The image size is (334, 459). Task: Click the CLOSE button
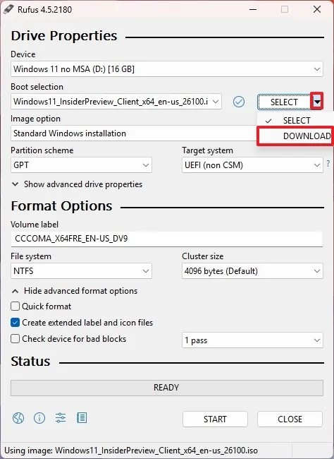[x=290, y=419]
